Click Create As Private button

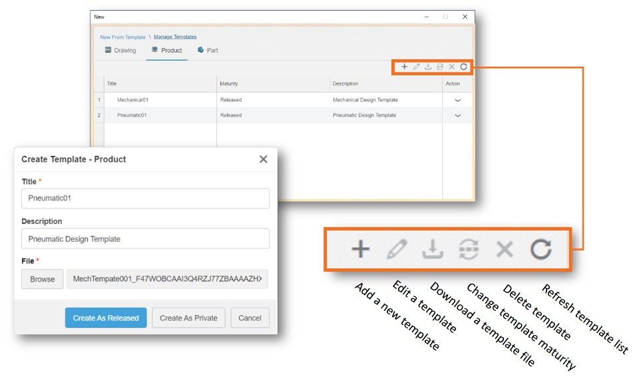[188, 318]
